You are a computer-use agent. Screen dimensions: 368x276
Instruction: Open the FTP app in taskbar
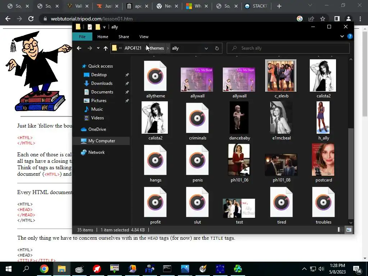coord(149,269)
